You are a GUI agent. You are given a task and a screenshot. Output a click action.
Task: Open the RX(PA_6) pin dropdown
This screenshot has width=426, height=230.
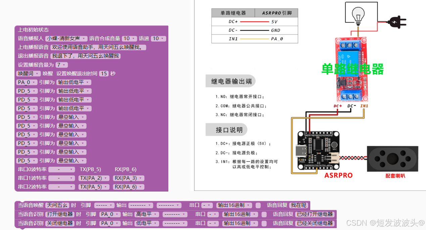click(128, 186)
